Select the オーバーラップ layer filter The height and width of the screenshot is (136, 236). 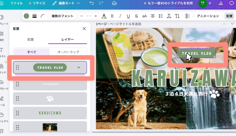point(68,52)
